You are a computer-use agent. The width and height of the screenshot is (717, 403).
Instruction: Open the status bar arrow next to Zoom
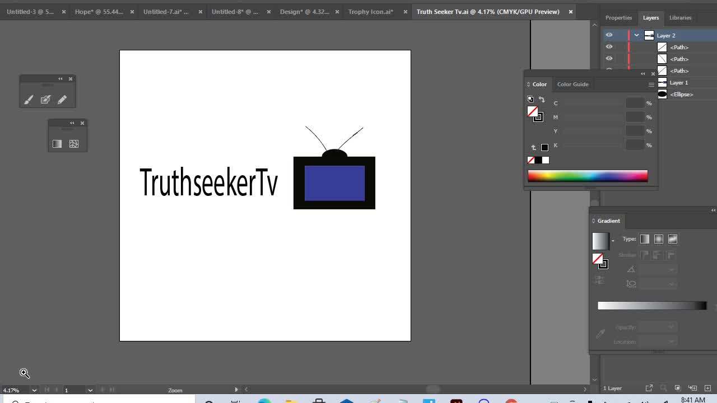(x=236, y=390)
